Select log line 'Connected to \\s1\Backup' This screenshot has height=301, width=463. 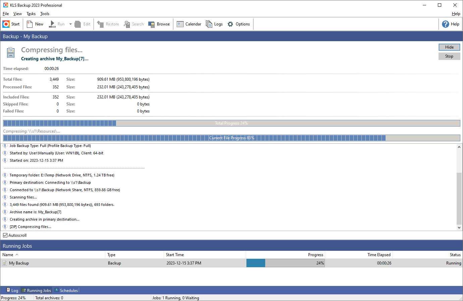(x=65, y=190)
